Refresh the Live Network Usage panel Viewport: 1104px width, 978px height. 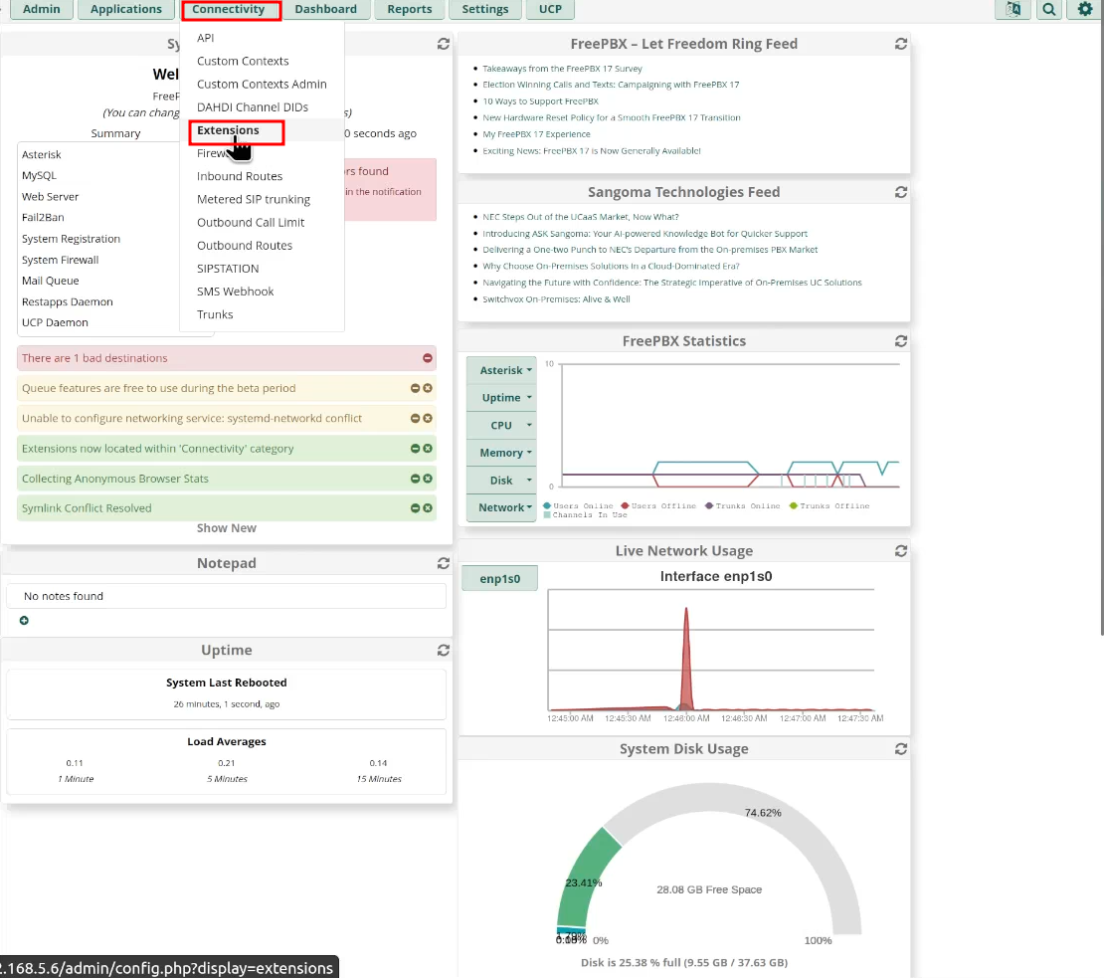pos(900,550)
